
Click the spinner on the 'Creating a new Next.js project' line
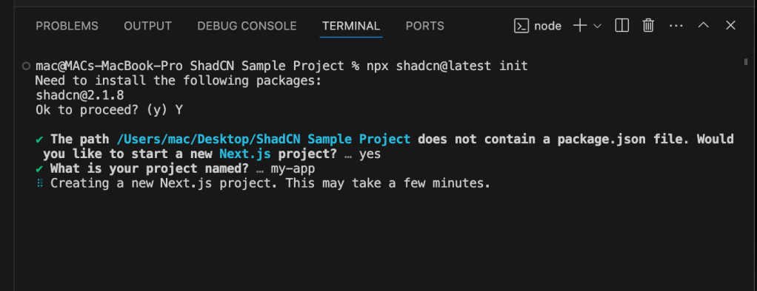tap(41, 184)
